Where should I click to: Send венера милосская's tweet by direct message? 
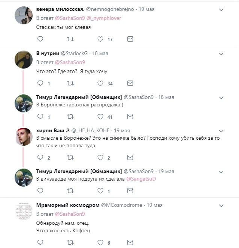pyautogui.click(x=130, y=39)
